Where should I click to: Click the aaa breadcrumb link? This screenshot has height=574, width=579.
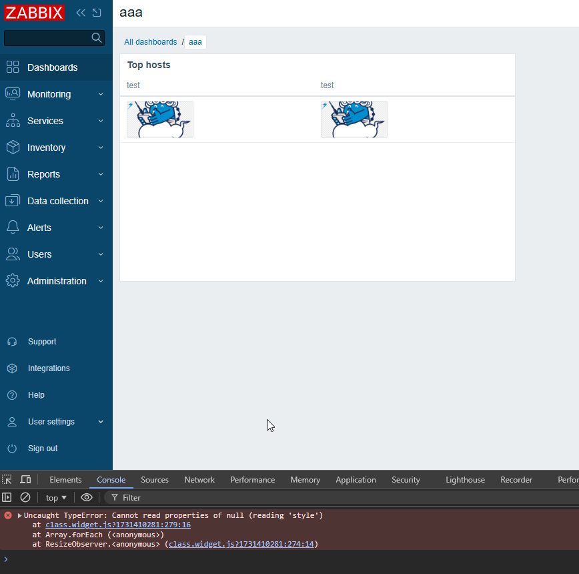point(195,42)
